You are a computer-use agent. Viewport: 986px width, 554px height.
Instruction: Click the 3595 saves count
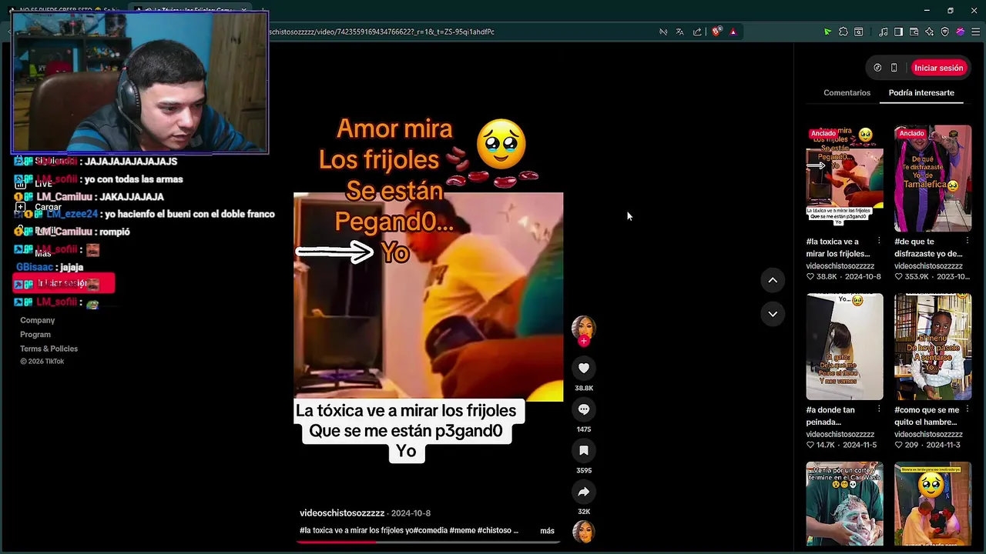584,470
